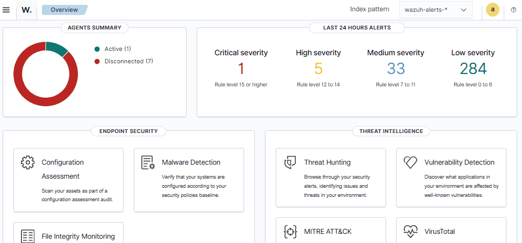
Task: Click the Vulnerability Detection heart icon
Action: click(411, 163)
